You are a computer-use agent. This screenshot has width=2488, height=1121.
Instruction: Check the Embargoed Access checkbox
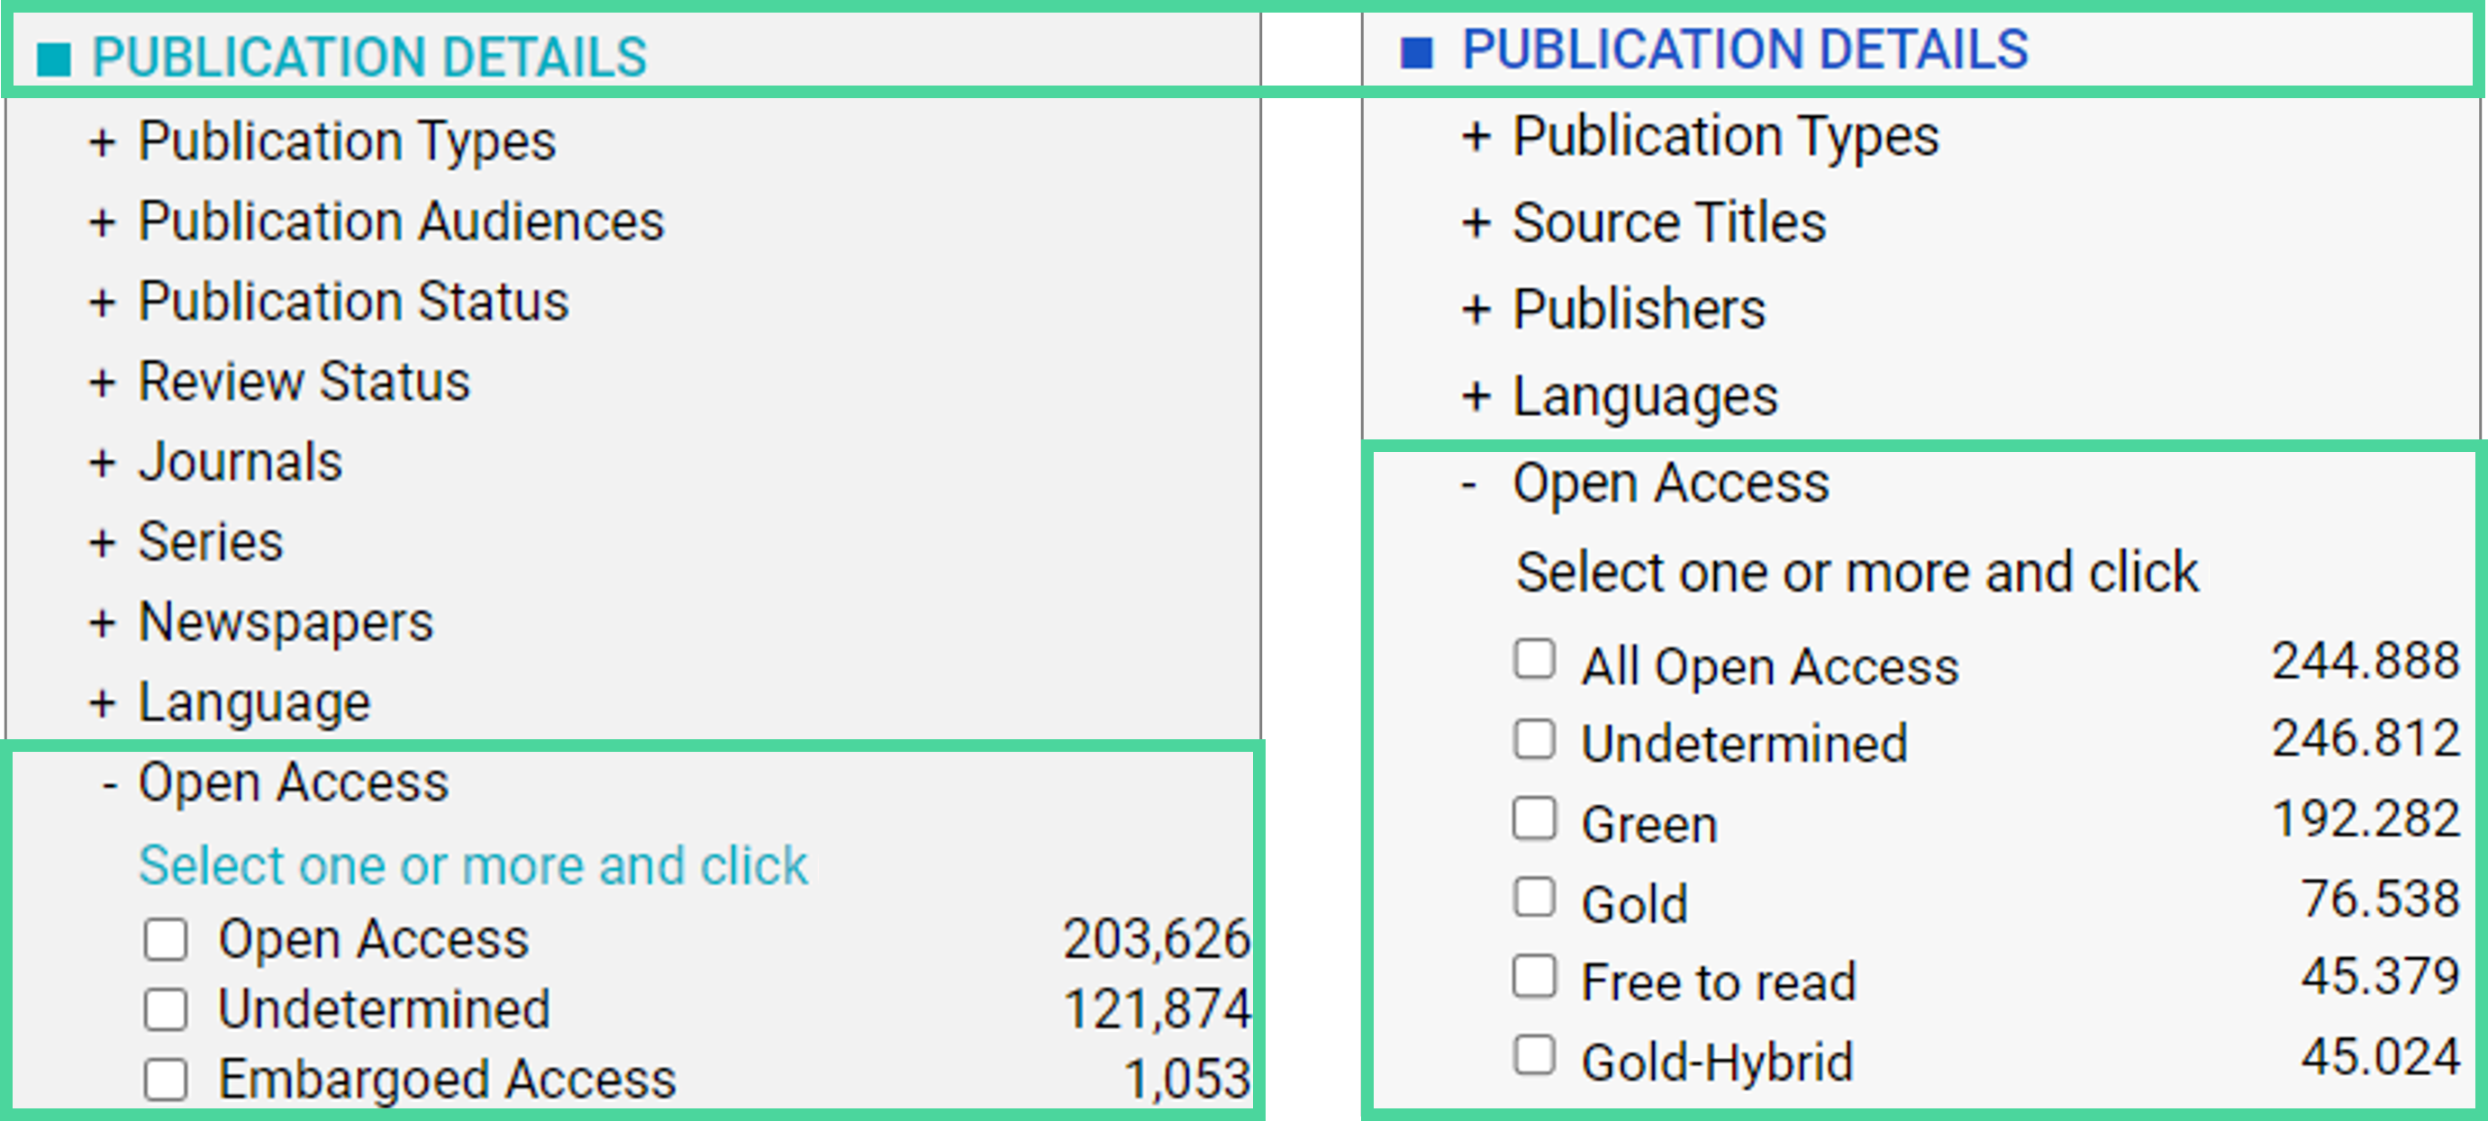(165, 1079)
